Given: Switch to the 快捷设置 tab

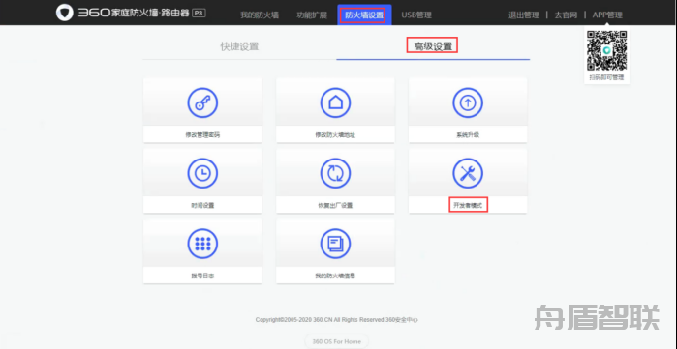Looking at the screenshot, I should click(x=239, y=46).
